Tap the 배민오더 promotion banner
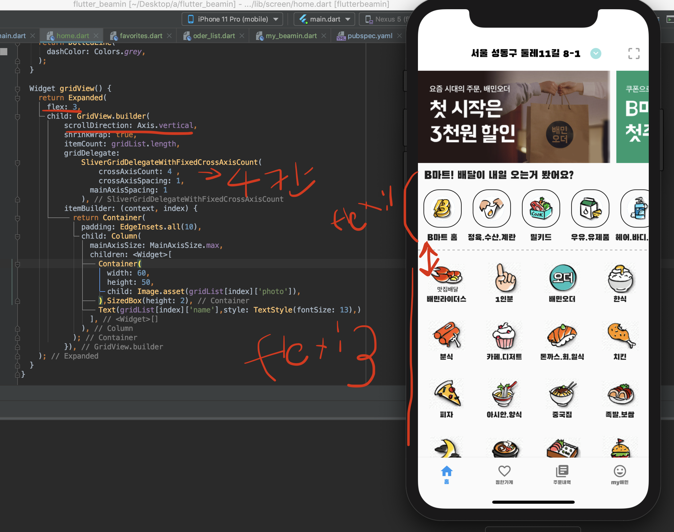Viewport: 674px width, 532px height. click(x=513, y=117)
